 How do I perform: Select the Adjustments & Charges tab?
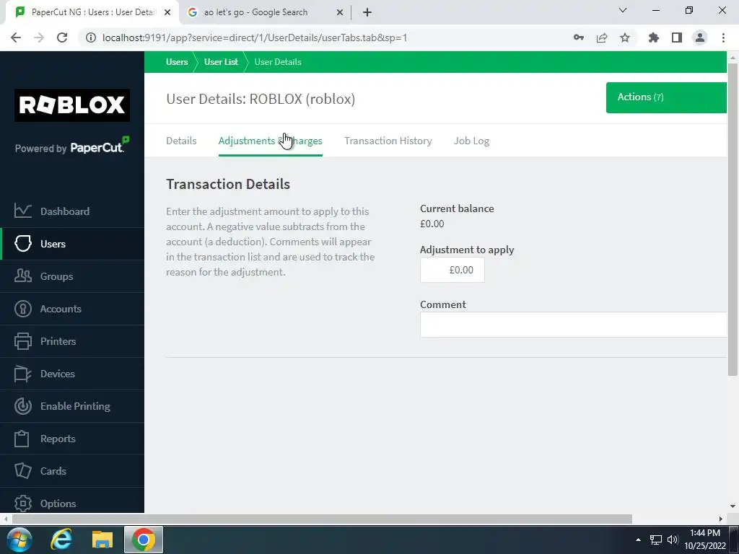point(270,141)
